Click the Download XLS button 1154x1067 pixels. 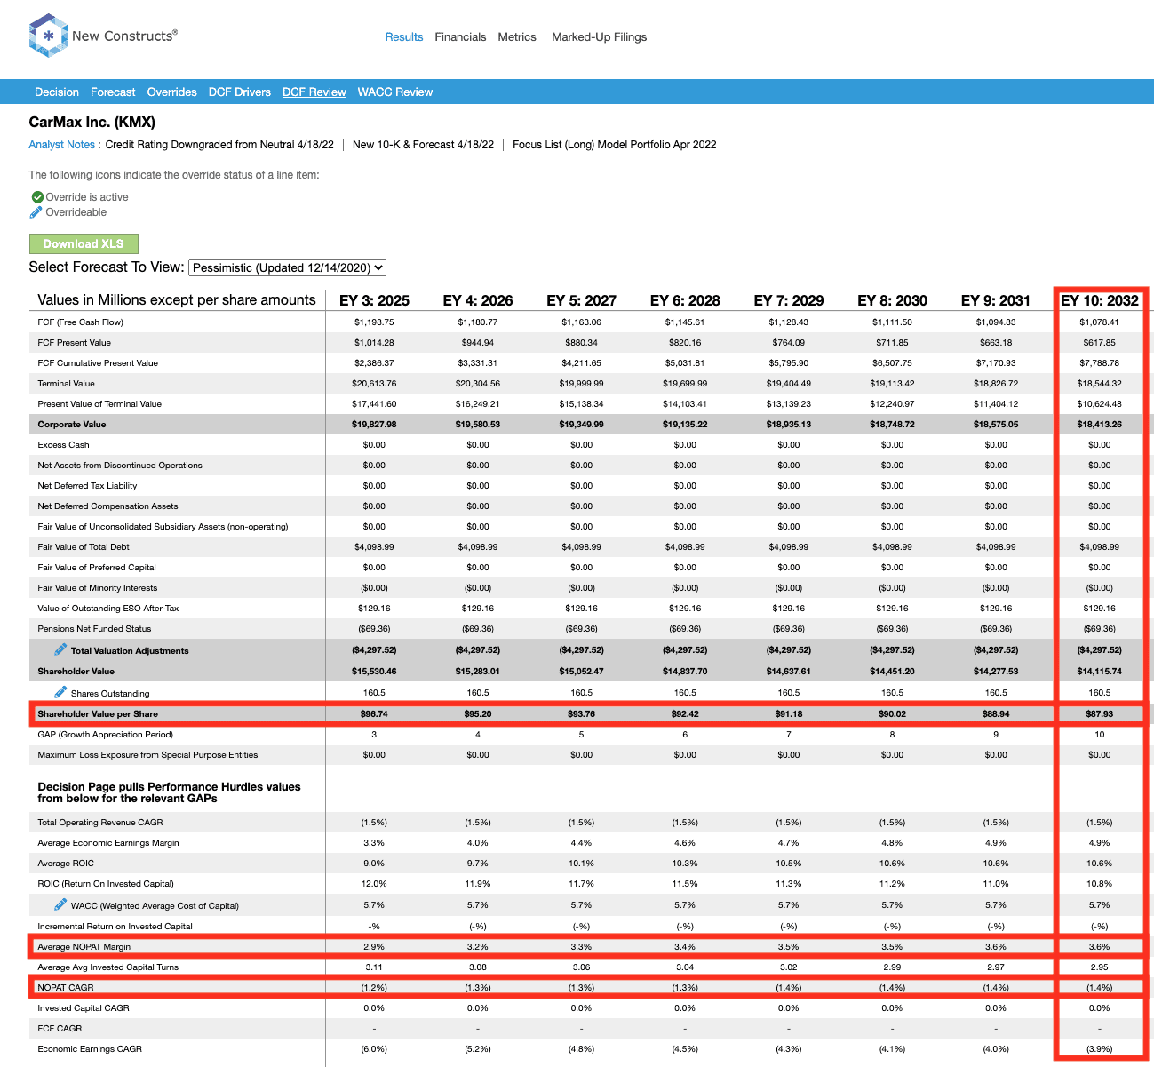tap(84, 243)
